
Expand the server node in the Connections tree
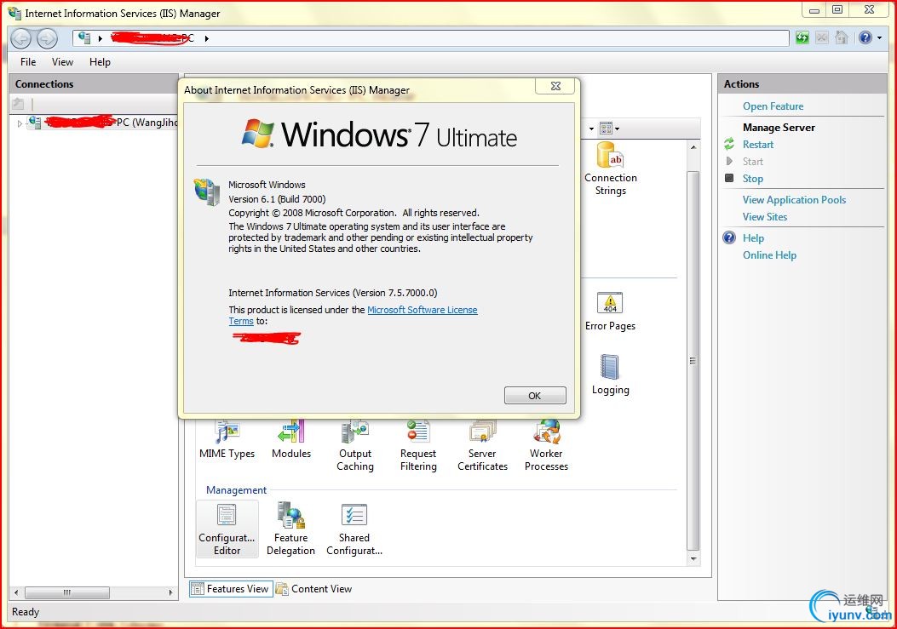[20, 123]
